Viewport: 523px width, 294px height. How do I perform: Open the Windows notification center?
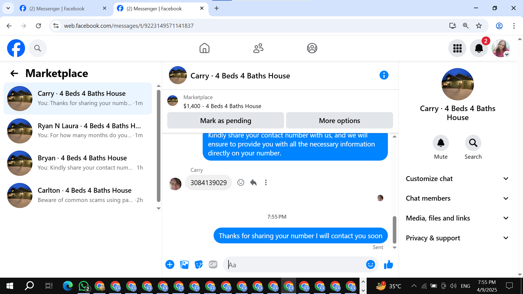[509, 286]
